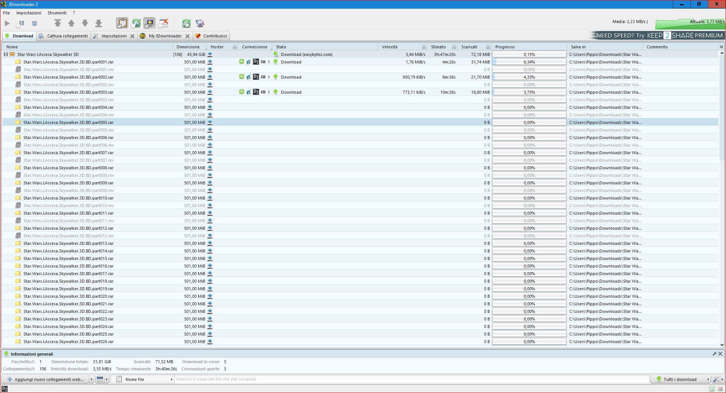Viewport: 726px width, 393px height.
Task: Toggle the pause downloads toolbar button
Action: [x=20, y=23]
